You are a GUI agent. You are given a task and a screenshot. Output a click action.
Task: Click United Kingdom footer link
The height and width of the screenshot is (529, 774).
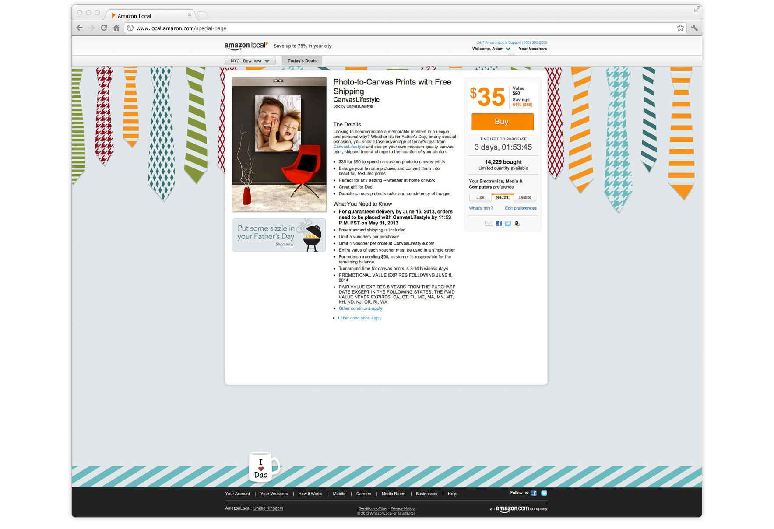(268, 508)
